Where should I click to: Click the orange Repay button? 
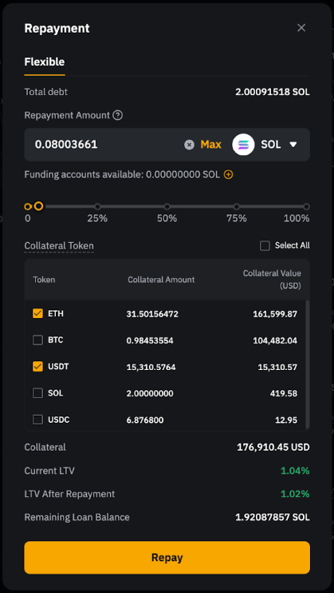point(167,558)
